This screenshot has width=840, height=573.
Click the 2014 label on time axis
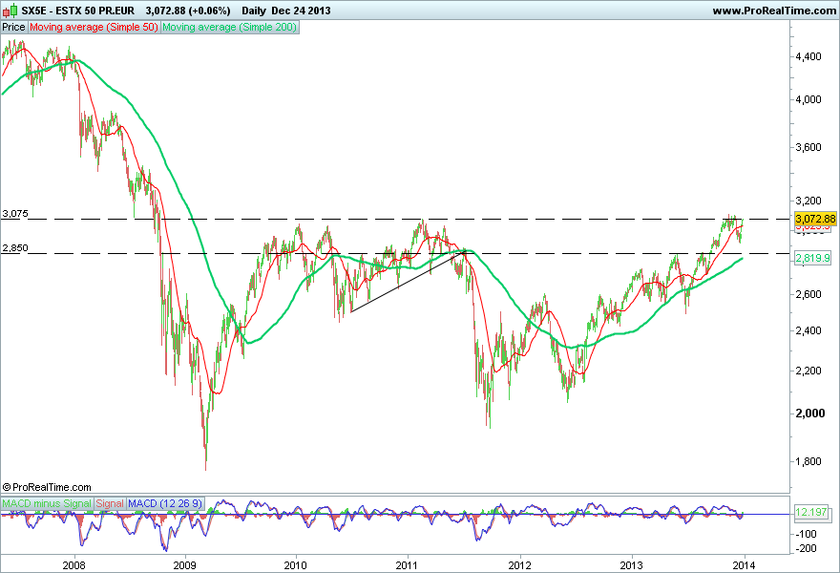(744, 565)
